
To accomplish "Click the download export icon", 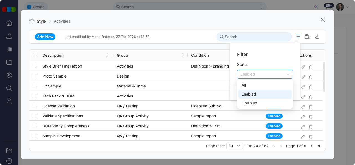I will click(317, 37).
